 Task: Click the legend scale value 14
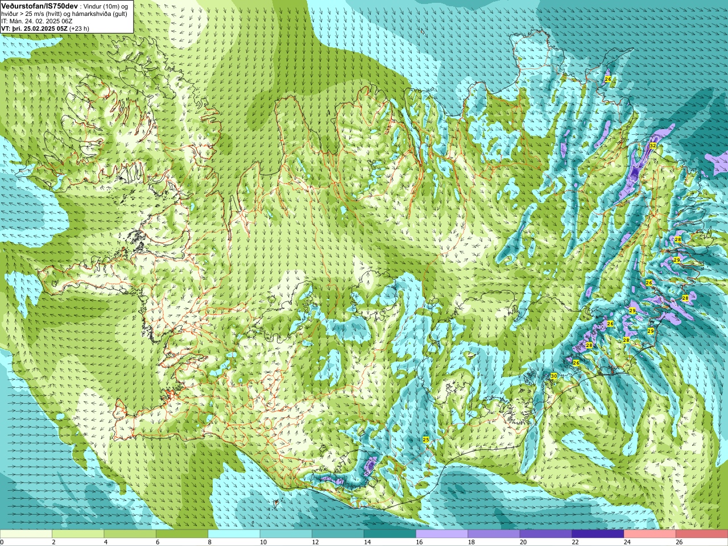(x=367, y=542)
